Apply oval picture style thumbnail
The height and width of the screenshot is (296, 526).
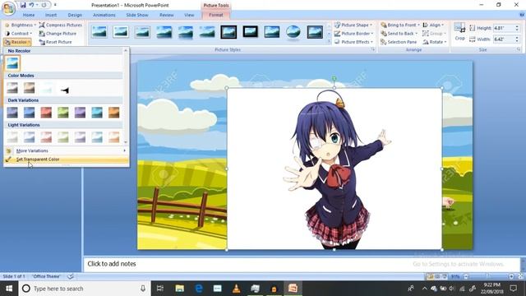(293, 32)
